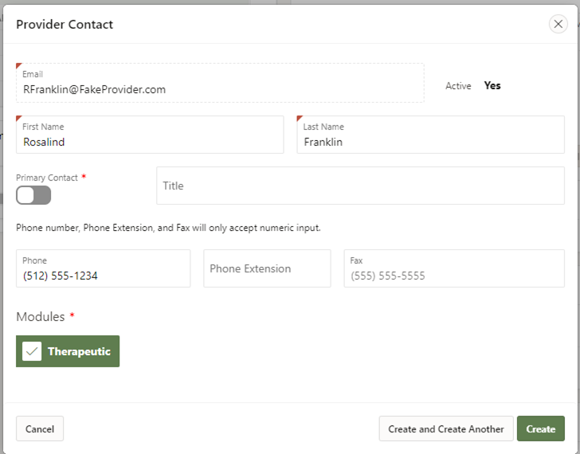Viewport: 580px width, 454px height.
Task: Click the numeric input hint text
Action: [168, 228]
